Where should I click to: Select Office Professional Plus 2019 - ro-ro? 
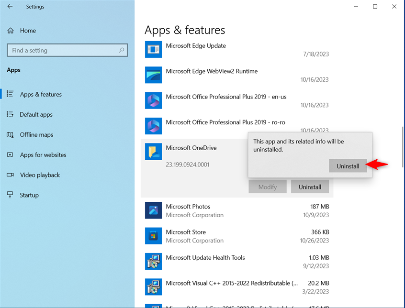tap(237, 126)
